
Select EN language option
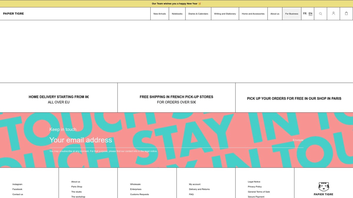coord(310,14)
